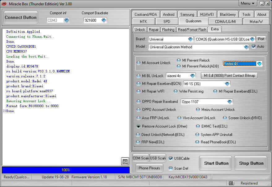Open the About tab

click(261, 15)
